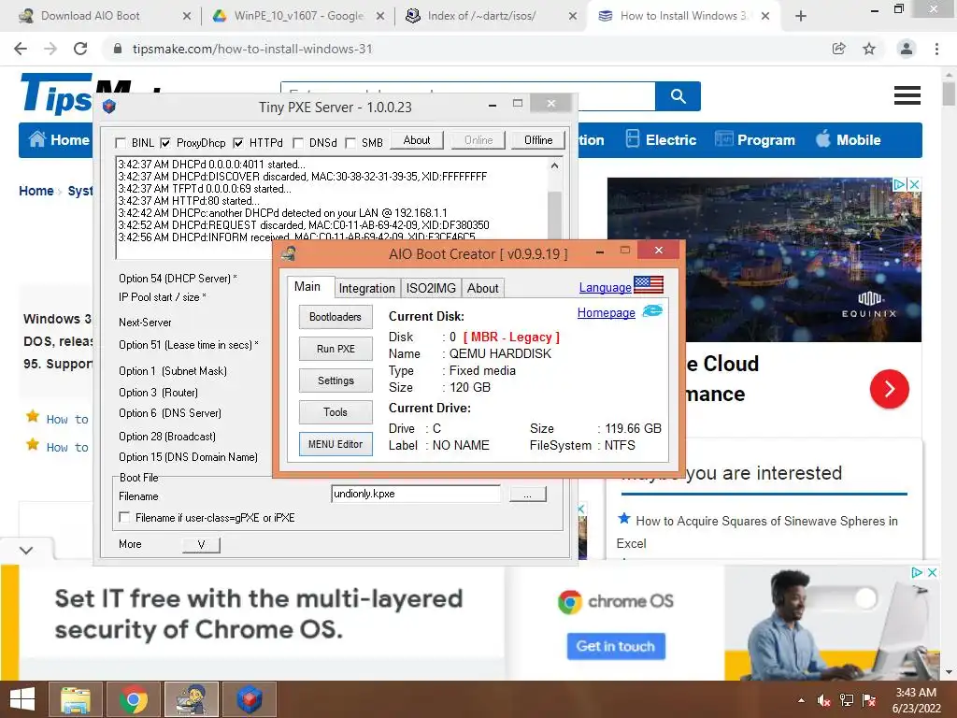Screen dimensions: 957x718
Task: Click the Offline button in Tiny PXE Server
Action: pos(538,140)
